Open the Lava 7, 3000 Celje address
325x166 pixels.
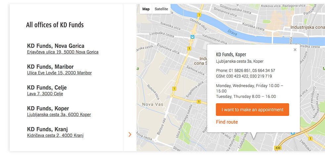coord(45,94)
